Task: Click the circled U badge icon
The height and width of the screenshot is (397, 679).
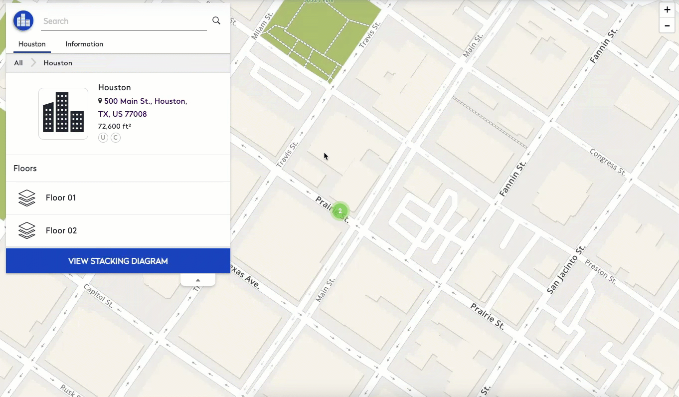Action: point(103,138)
